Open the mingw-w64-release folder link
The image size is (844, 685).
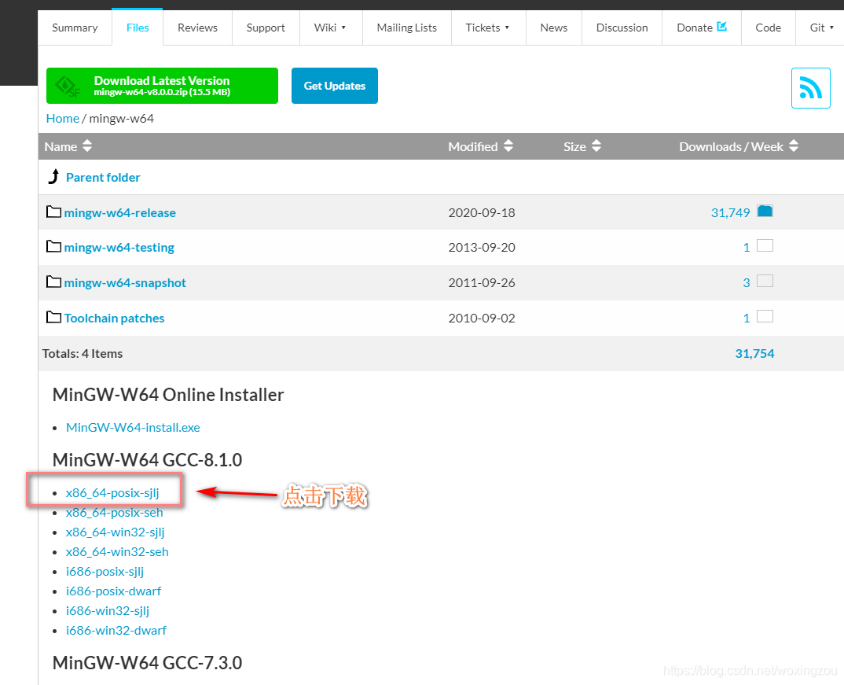coord(120,212)
